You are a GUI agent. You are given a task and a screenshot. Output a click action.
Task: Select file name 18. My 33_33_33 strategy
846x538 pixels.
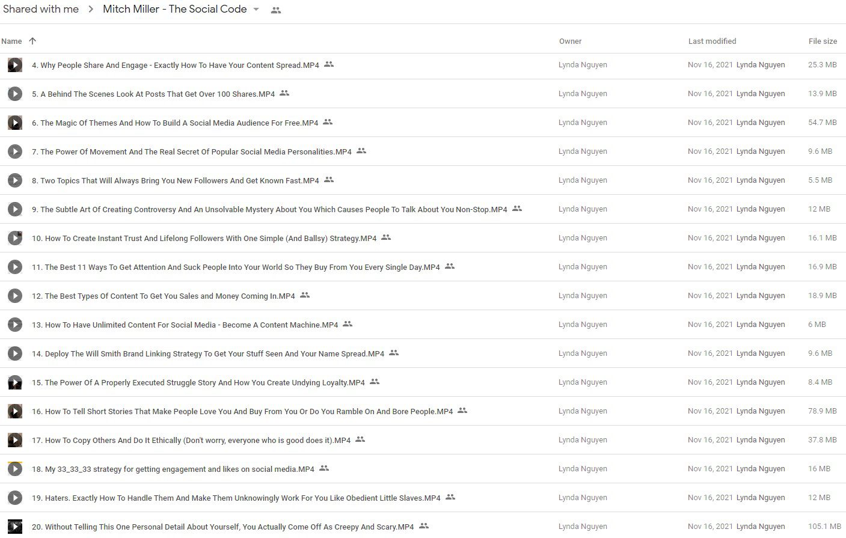173,469
